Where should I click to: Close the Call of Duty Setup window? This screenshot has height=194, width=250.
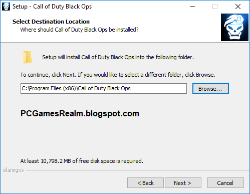tap(238, 7)
